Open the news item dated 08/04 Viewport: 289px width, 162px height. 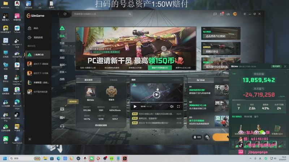coord(157,118)
